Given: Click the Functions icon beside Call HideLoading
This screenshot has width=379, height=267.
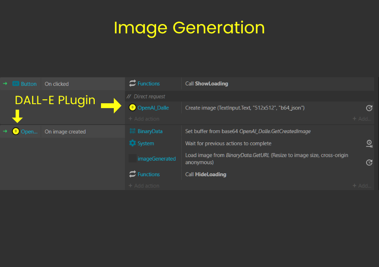Looking at the screenshot, I should (133, 174).
